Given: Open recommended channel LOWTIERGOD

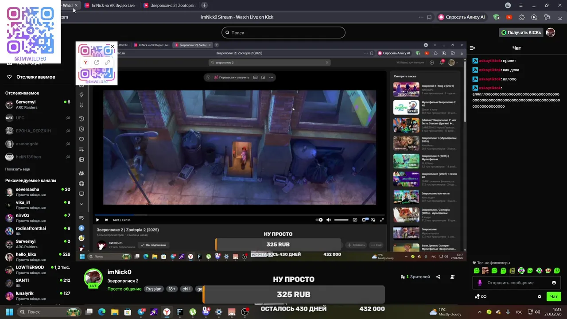Looking at the screenshot, I should [x=38, y=270].
